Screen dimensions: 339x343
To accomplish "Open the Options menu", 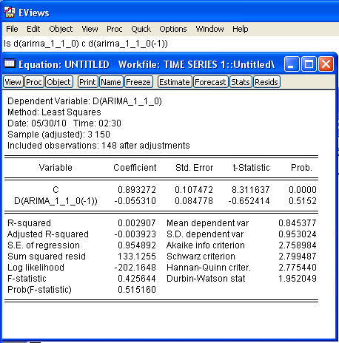I will click(173, 29).
